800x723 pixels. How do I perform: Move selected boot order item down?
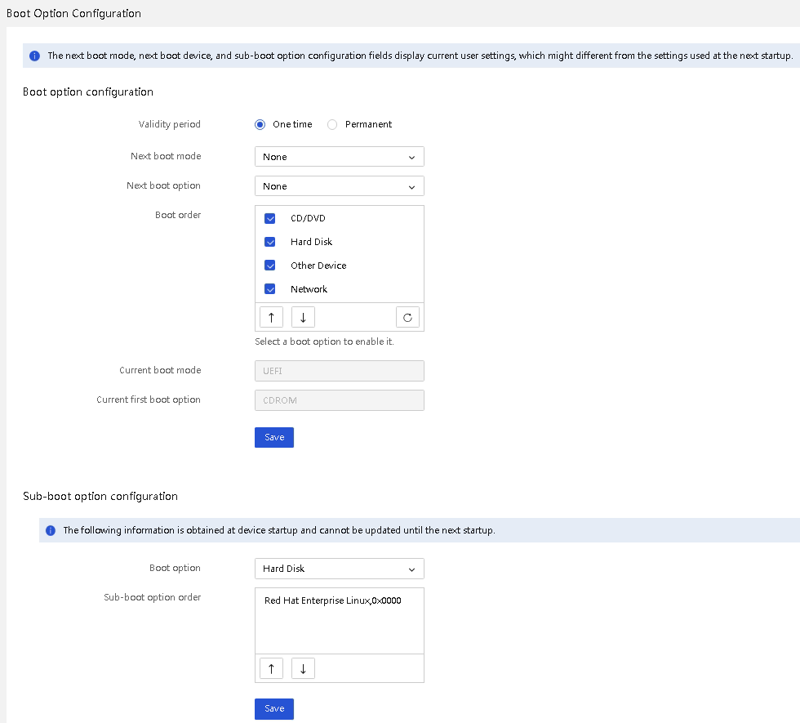coord(303,317)
